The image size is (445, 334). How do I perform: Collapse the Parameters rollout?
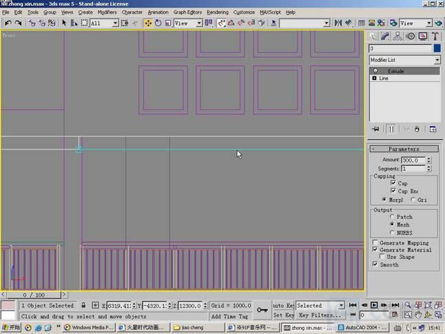point(404,149)
